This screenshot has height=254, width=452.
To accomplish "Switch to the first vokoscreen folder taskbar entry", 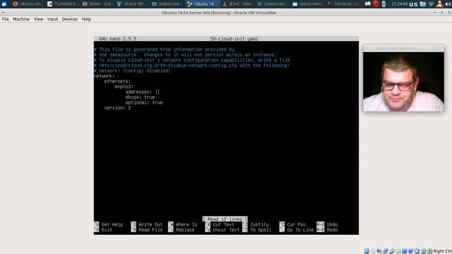I will [167, 4].
